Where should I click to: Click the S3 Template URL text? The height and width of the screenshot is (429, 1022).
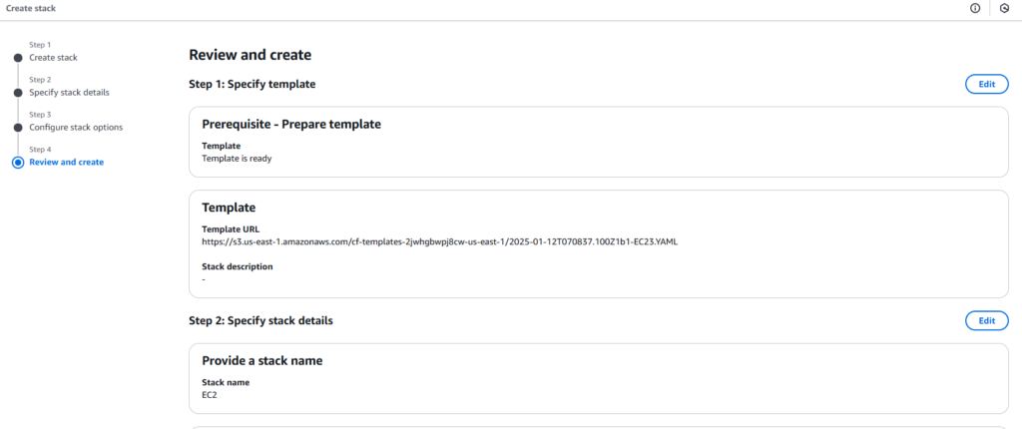pyautogui.click(x=439, y=241)
